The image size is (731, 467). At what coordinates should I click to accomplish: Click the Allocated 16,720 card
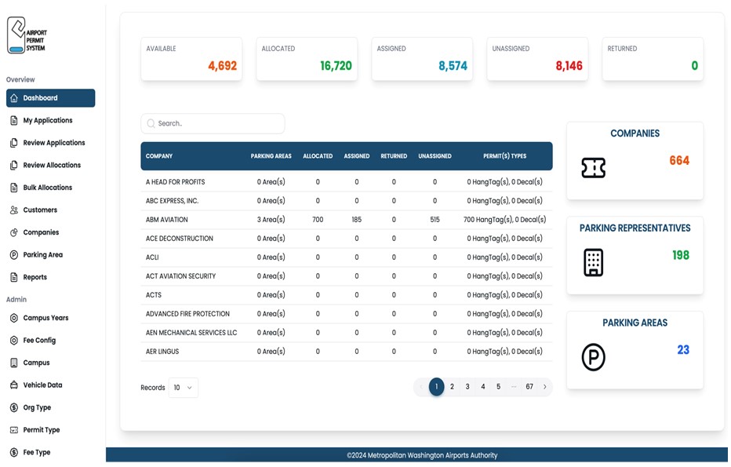click(307, 59)
